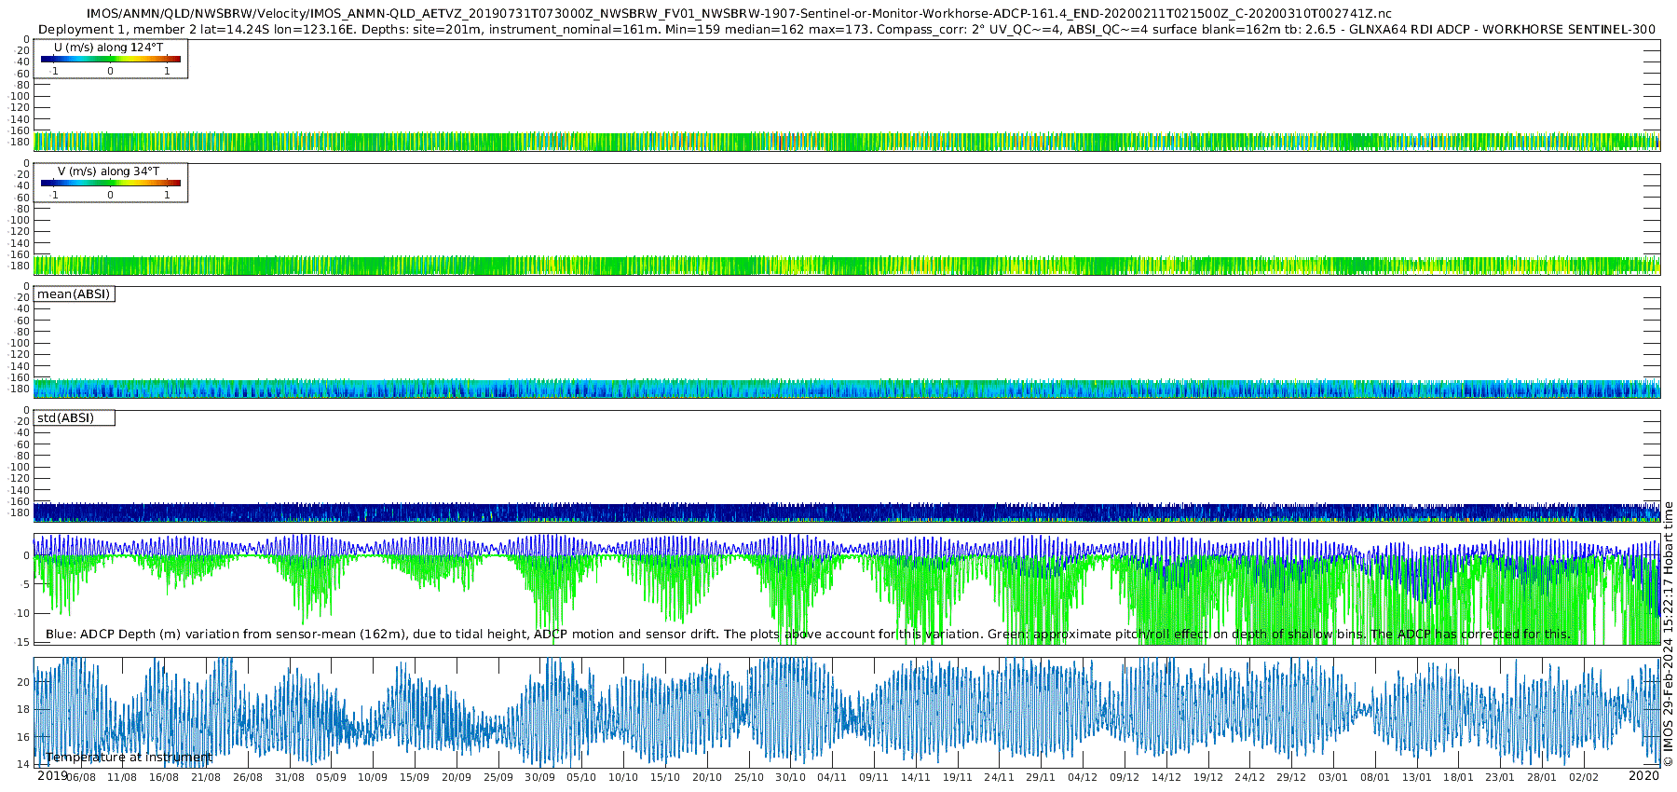
Task: Click the 15/10 date tick label
Action: pyautogui.click(x=665, y=777)
